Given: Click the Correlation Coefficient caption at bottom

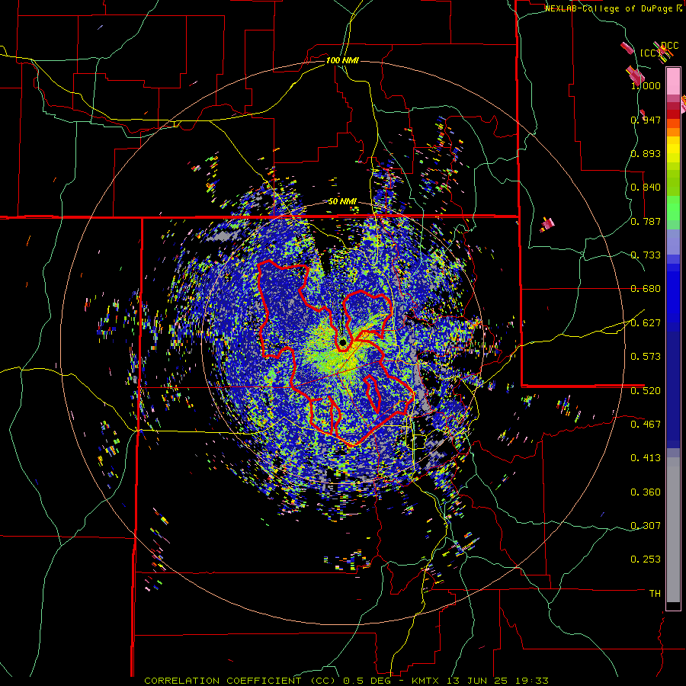Looking at the screenshot, I should (x=347, y=681).
